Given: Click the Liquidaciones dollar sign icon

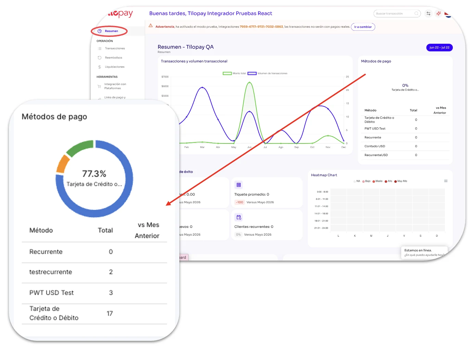Looking at the screenshot, I should click(100, 67).
